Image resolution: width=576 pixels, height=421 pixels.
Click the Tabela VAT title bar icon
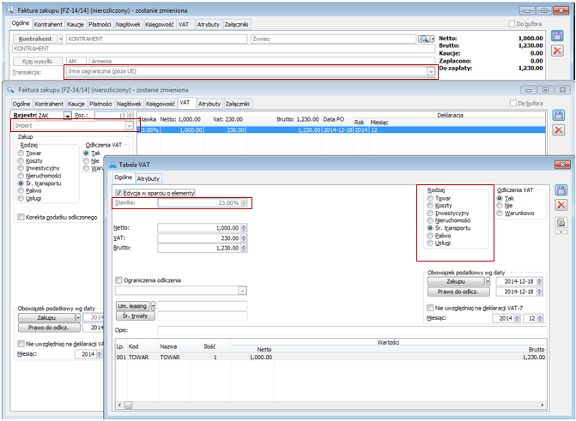coord(112,165)
